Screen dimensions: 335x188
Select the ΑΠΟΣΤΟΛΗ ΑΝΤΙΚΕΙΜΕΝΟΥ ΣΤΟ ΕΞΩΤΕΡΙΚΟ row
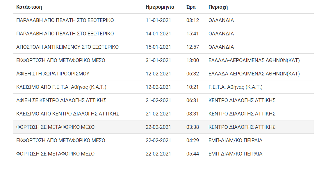pyautogui.click(x=163, y=47)
